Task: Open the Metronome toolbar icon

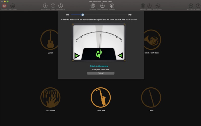Action: click(x=61, y=6)
